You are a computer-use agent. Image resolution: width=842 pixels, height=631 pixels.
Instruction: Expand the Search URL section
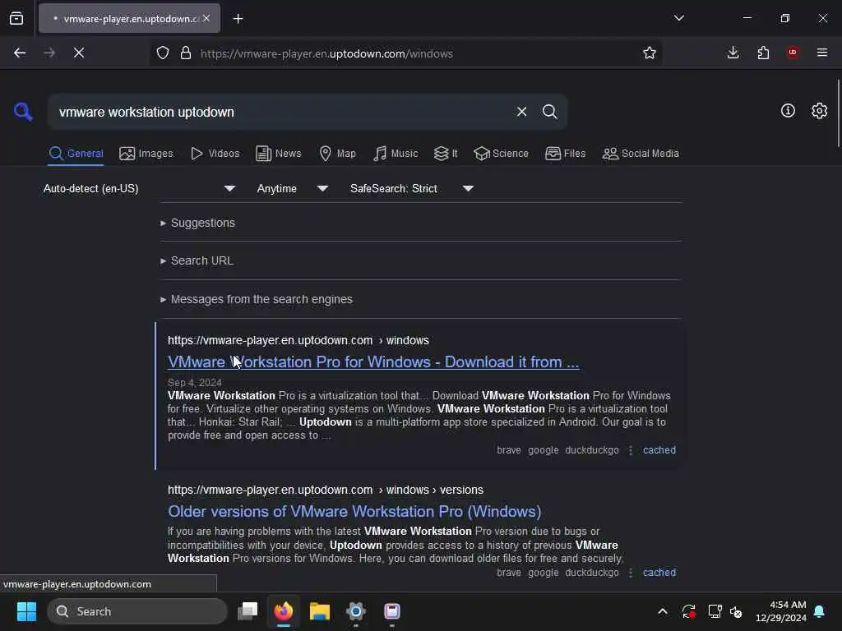[197, 260]
